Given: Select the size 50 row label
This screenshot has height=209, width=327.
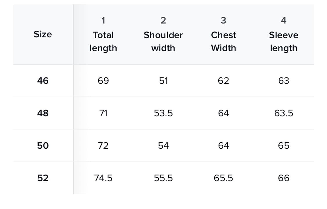Looking at the screenshot, I should [x=43, y=146].
